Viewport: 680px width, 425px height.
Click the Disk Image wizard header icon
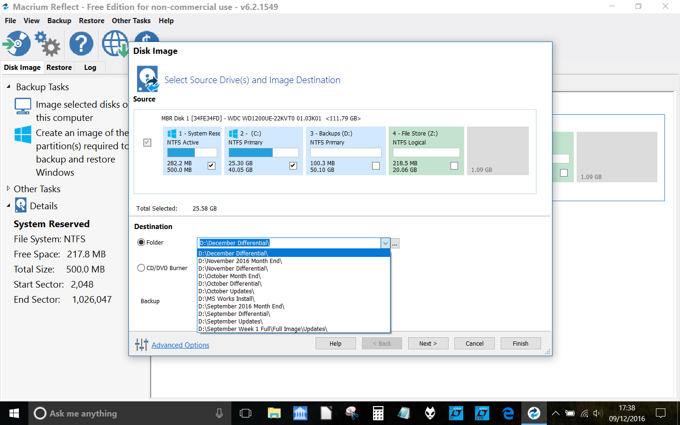point(148,79)
